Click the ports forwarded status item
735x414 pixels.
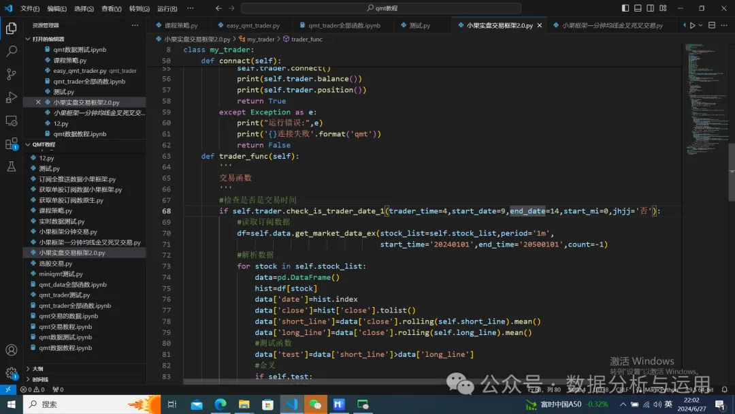click(x=58, y=389)
